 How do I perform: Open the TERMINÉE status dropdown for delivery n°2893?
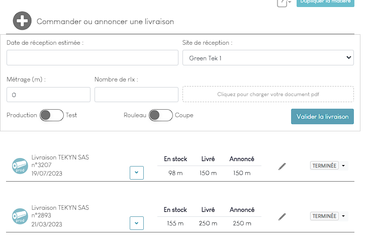point(344,216)
